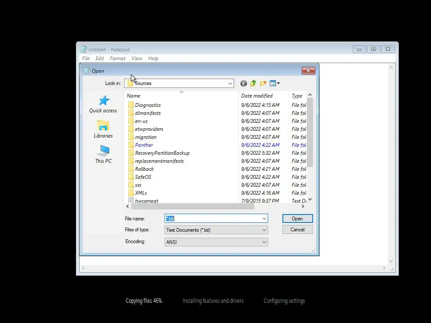Sort by Date modified column header
This screenshot has width=431, height=323.
263,95
